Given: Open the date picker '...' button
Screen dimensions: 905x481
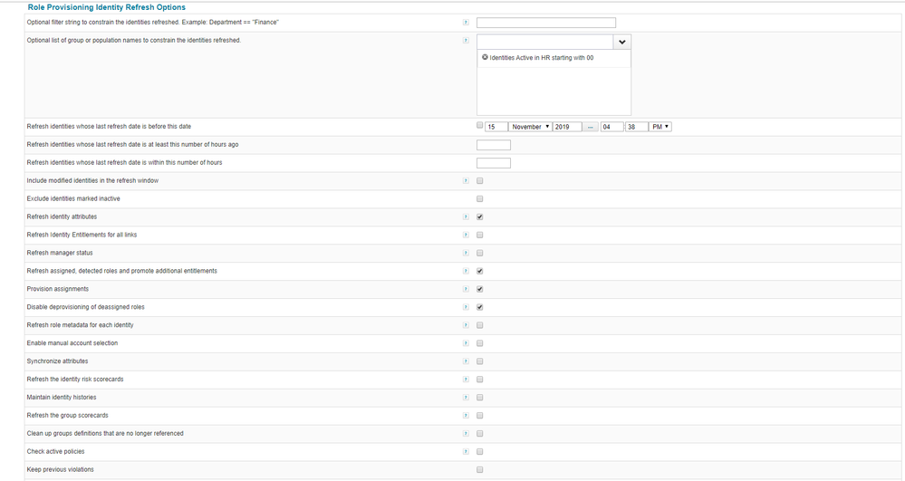Looking at the screenshot, I should point(591,127).
